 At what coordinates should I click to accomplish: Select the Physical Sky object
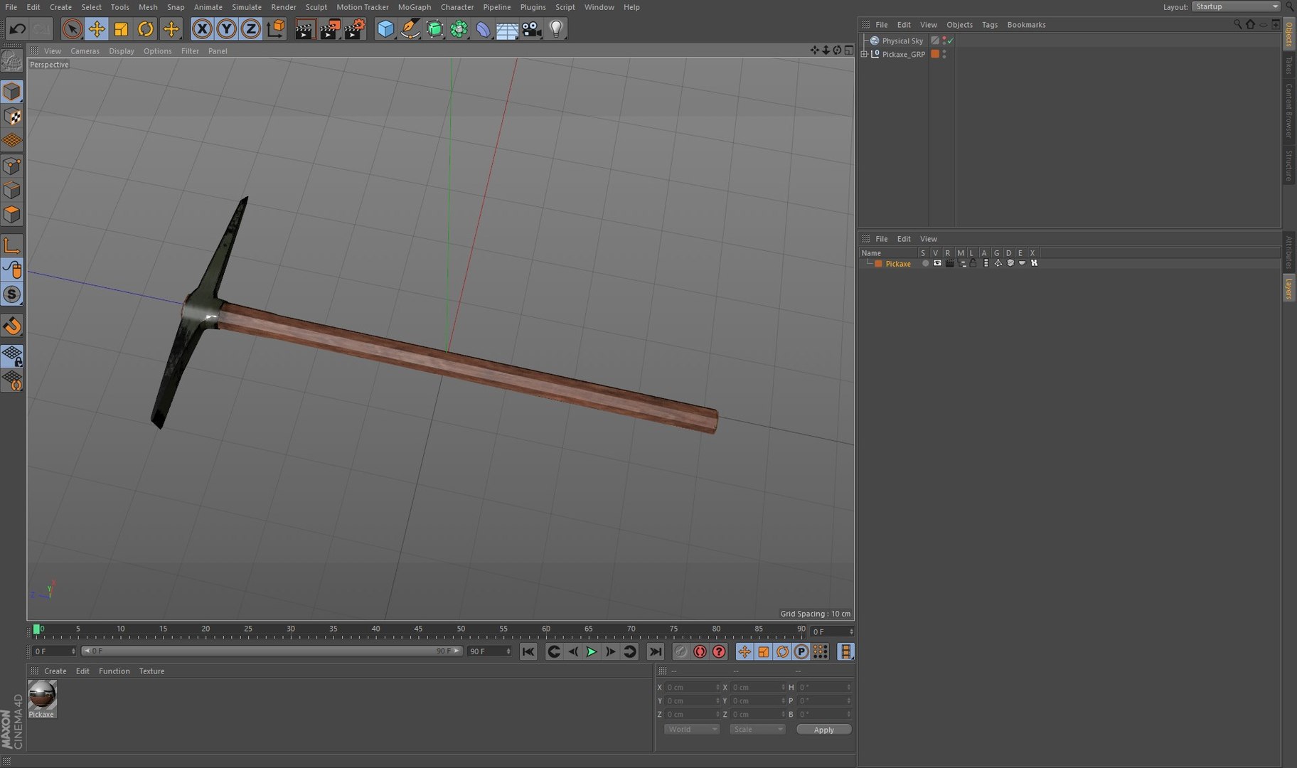pyautogui.click(x=902, y=41)
